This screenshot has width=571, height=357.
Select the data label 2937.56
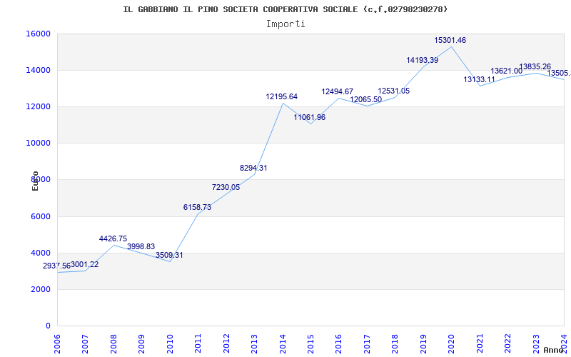tap(56, 266)
